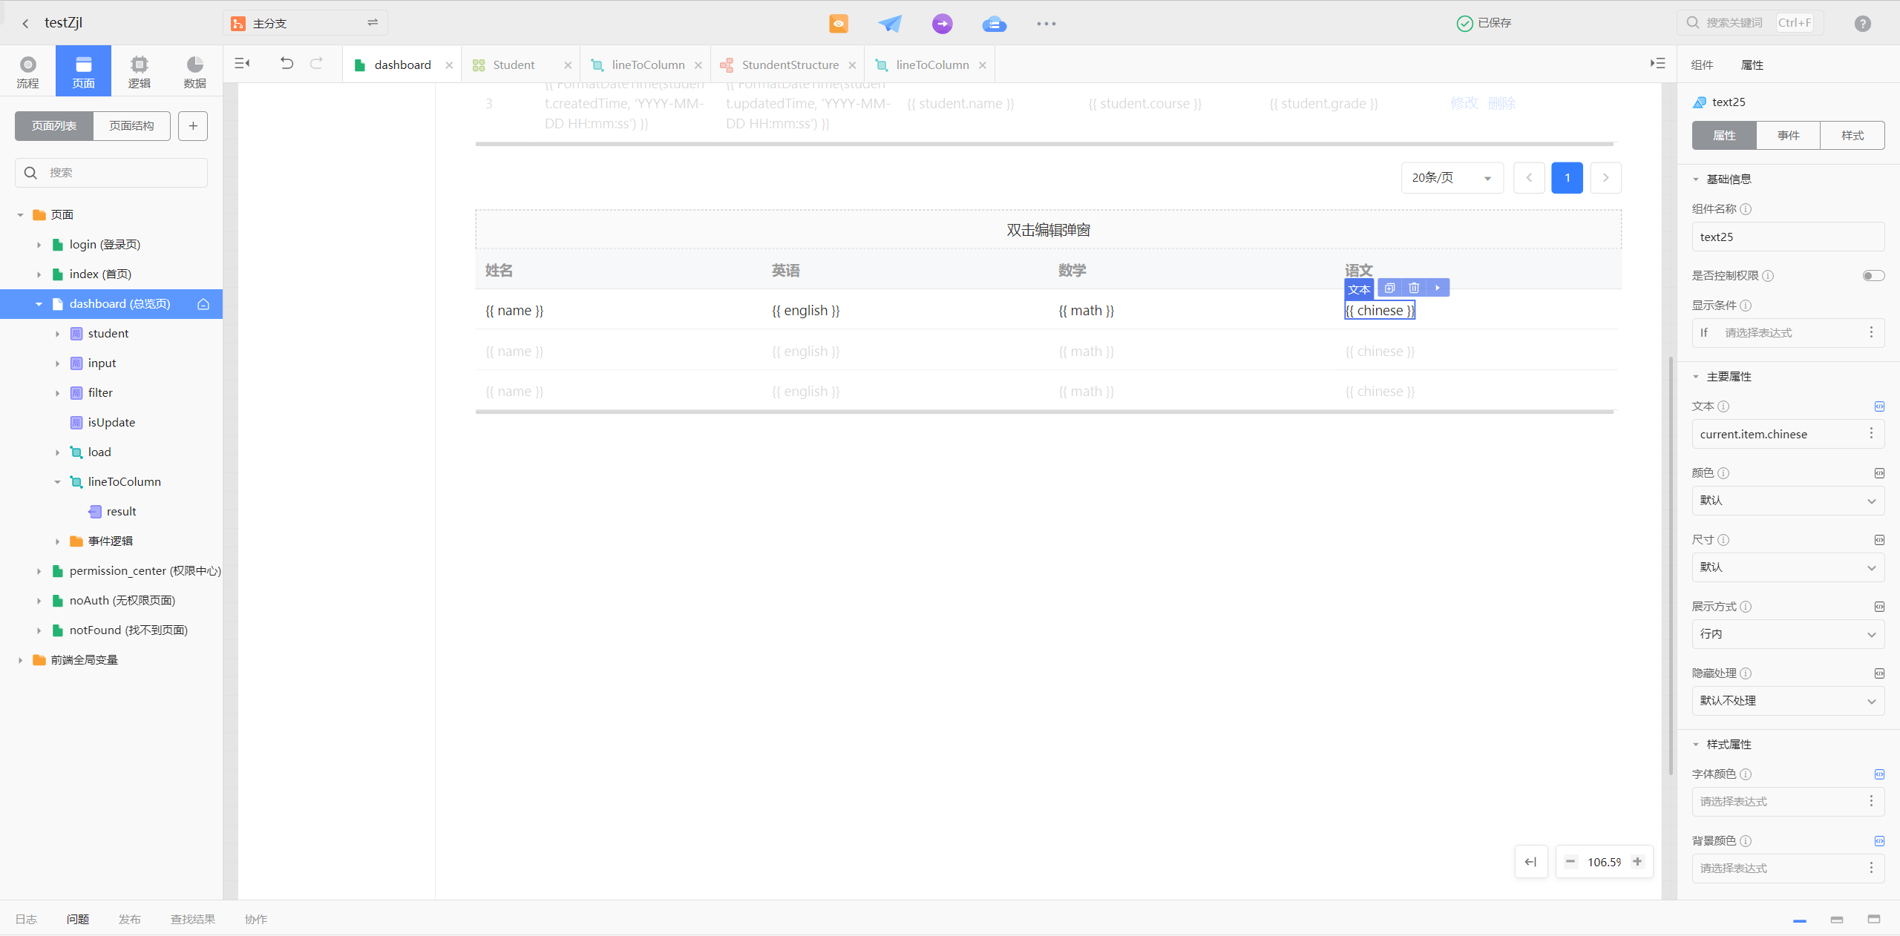Screen dimensions: 1900x936
Task: Open the 隐藏处理 dropdown
Action: click(x=1788, y=701)
